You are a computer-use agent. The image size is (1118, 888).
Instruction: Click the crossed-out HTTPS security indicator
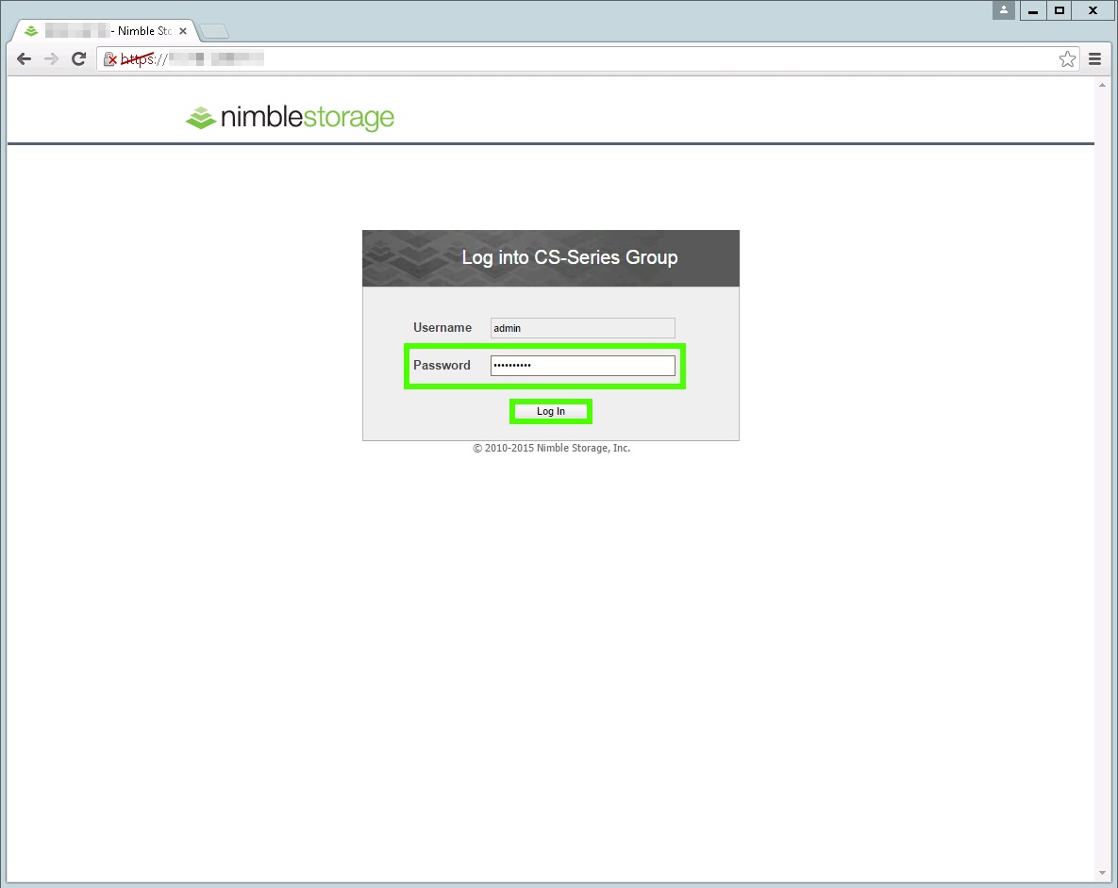[x=111, y=58]
